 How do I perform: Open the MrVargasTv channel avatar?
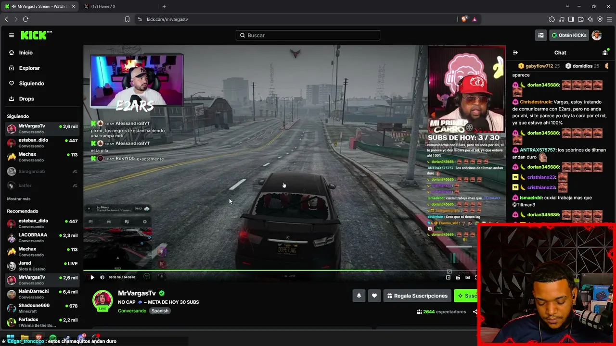[x=103, y=301]
